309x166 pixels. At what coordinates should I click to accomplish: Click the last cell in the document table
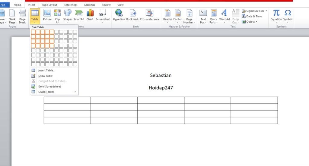tap(254, 121)
